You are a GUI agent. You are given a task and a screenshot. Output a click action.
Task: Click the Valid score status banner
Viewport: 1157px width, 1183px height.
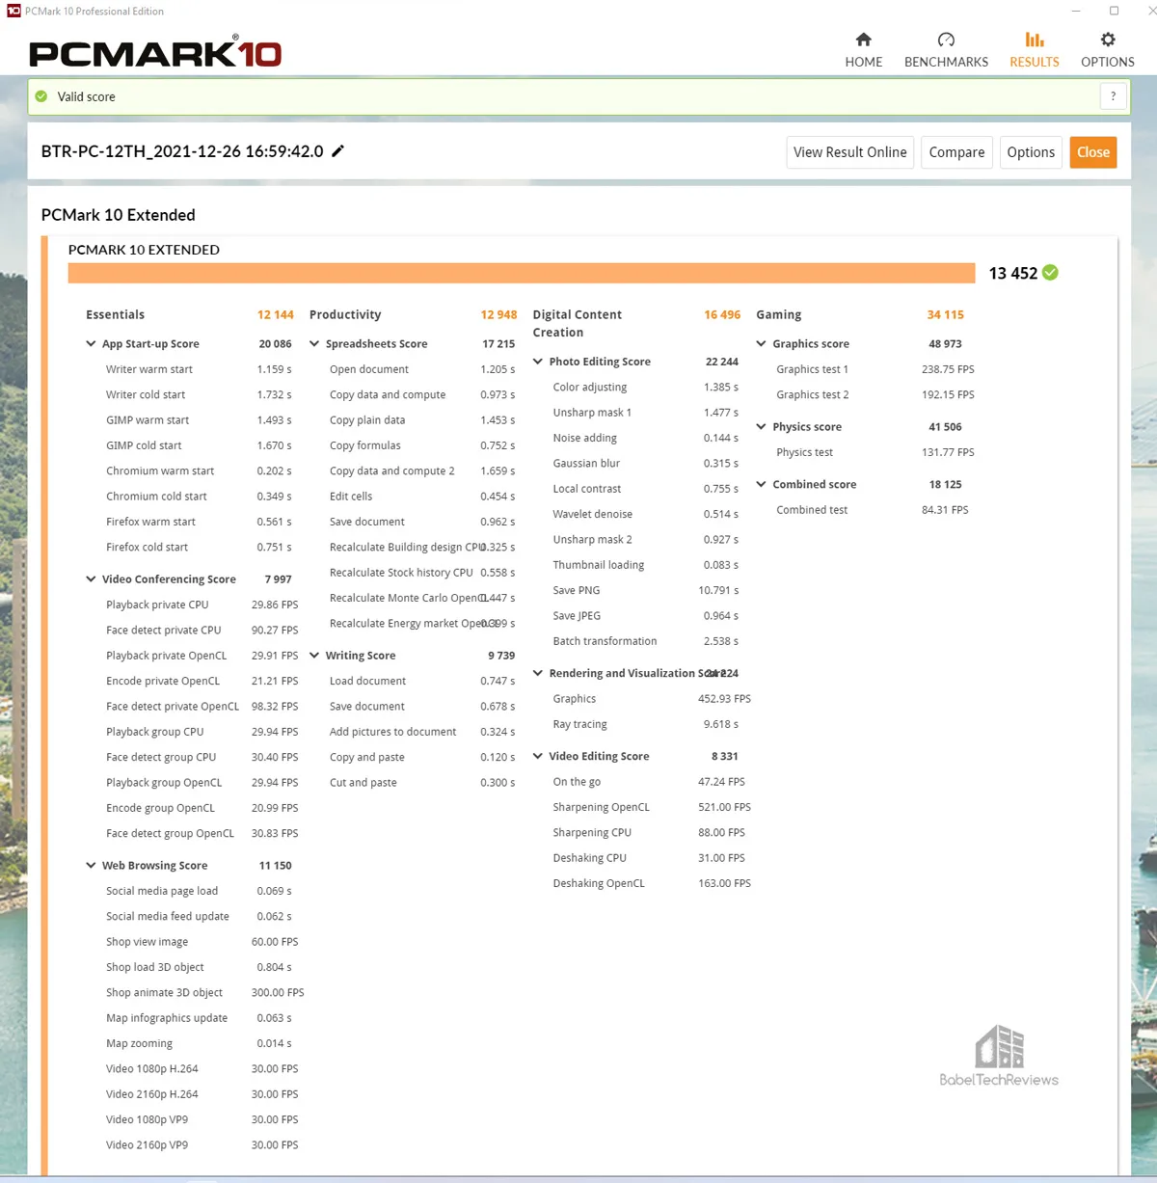click(578, 96)
